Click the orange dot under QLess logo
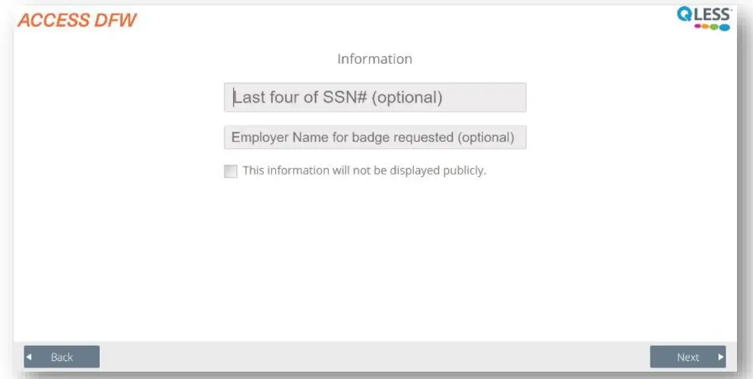Image resolution: width=753 pixels, height=379 pixels. tap(706, 27)
